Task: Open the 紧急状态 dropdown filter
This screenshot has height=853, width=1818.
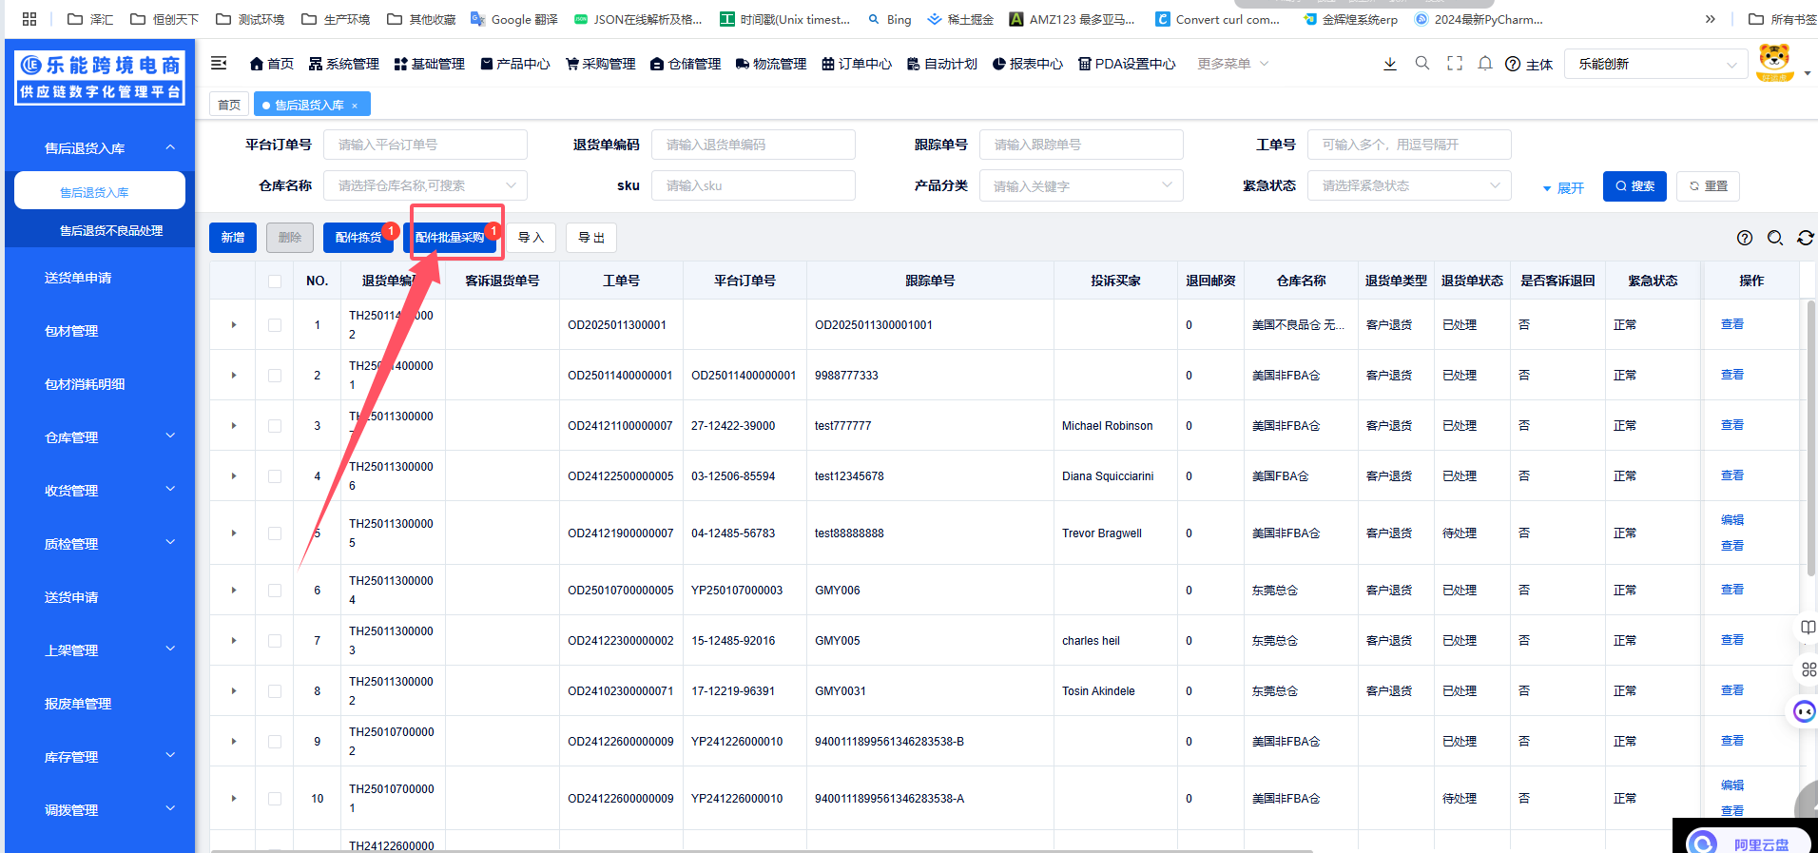Action: pyautogui.click(x=1408, y=185)
